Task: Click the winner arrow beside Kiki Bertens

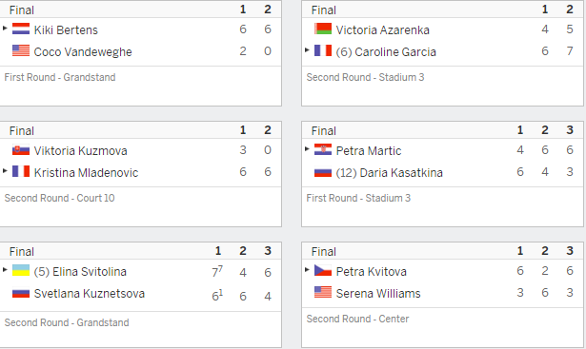Action: [5, 28]
